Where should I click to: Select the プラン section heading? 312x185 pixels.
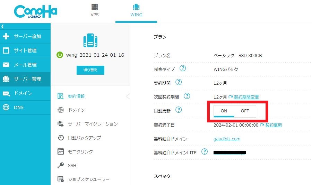coord(160,37)
